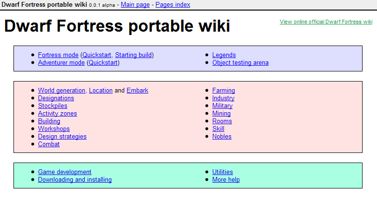Screen dimensions: 377x199
Task: View online official Dwarf Fortress wiki
Action: point(325,22)
